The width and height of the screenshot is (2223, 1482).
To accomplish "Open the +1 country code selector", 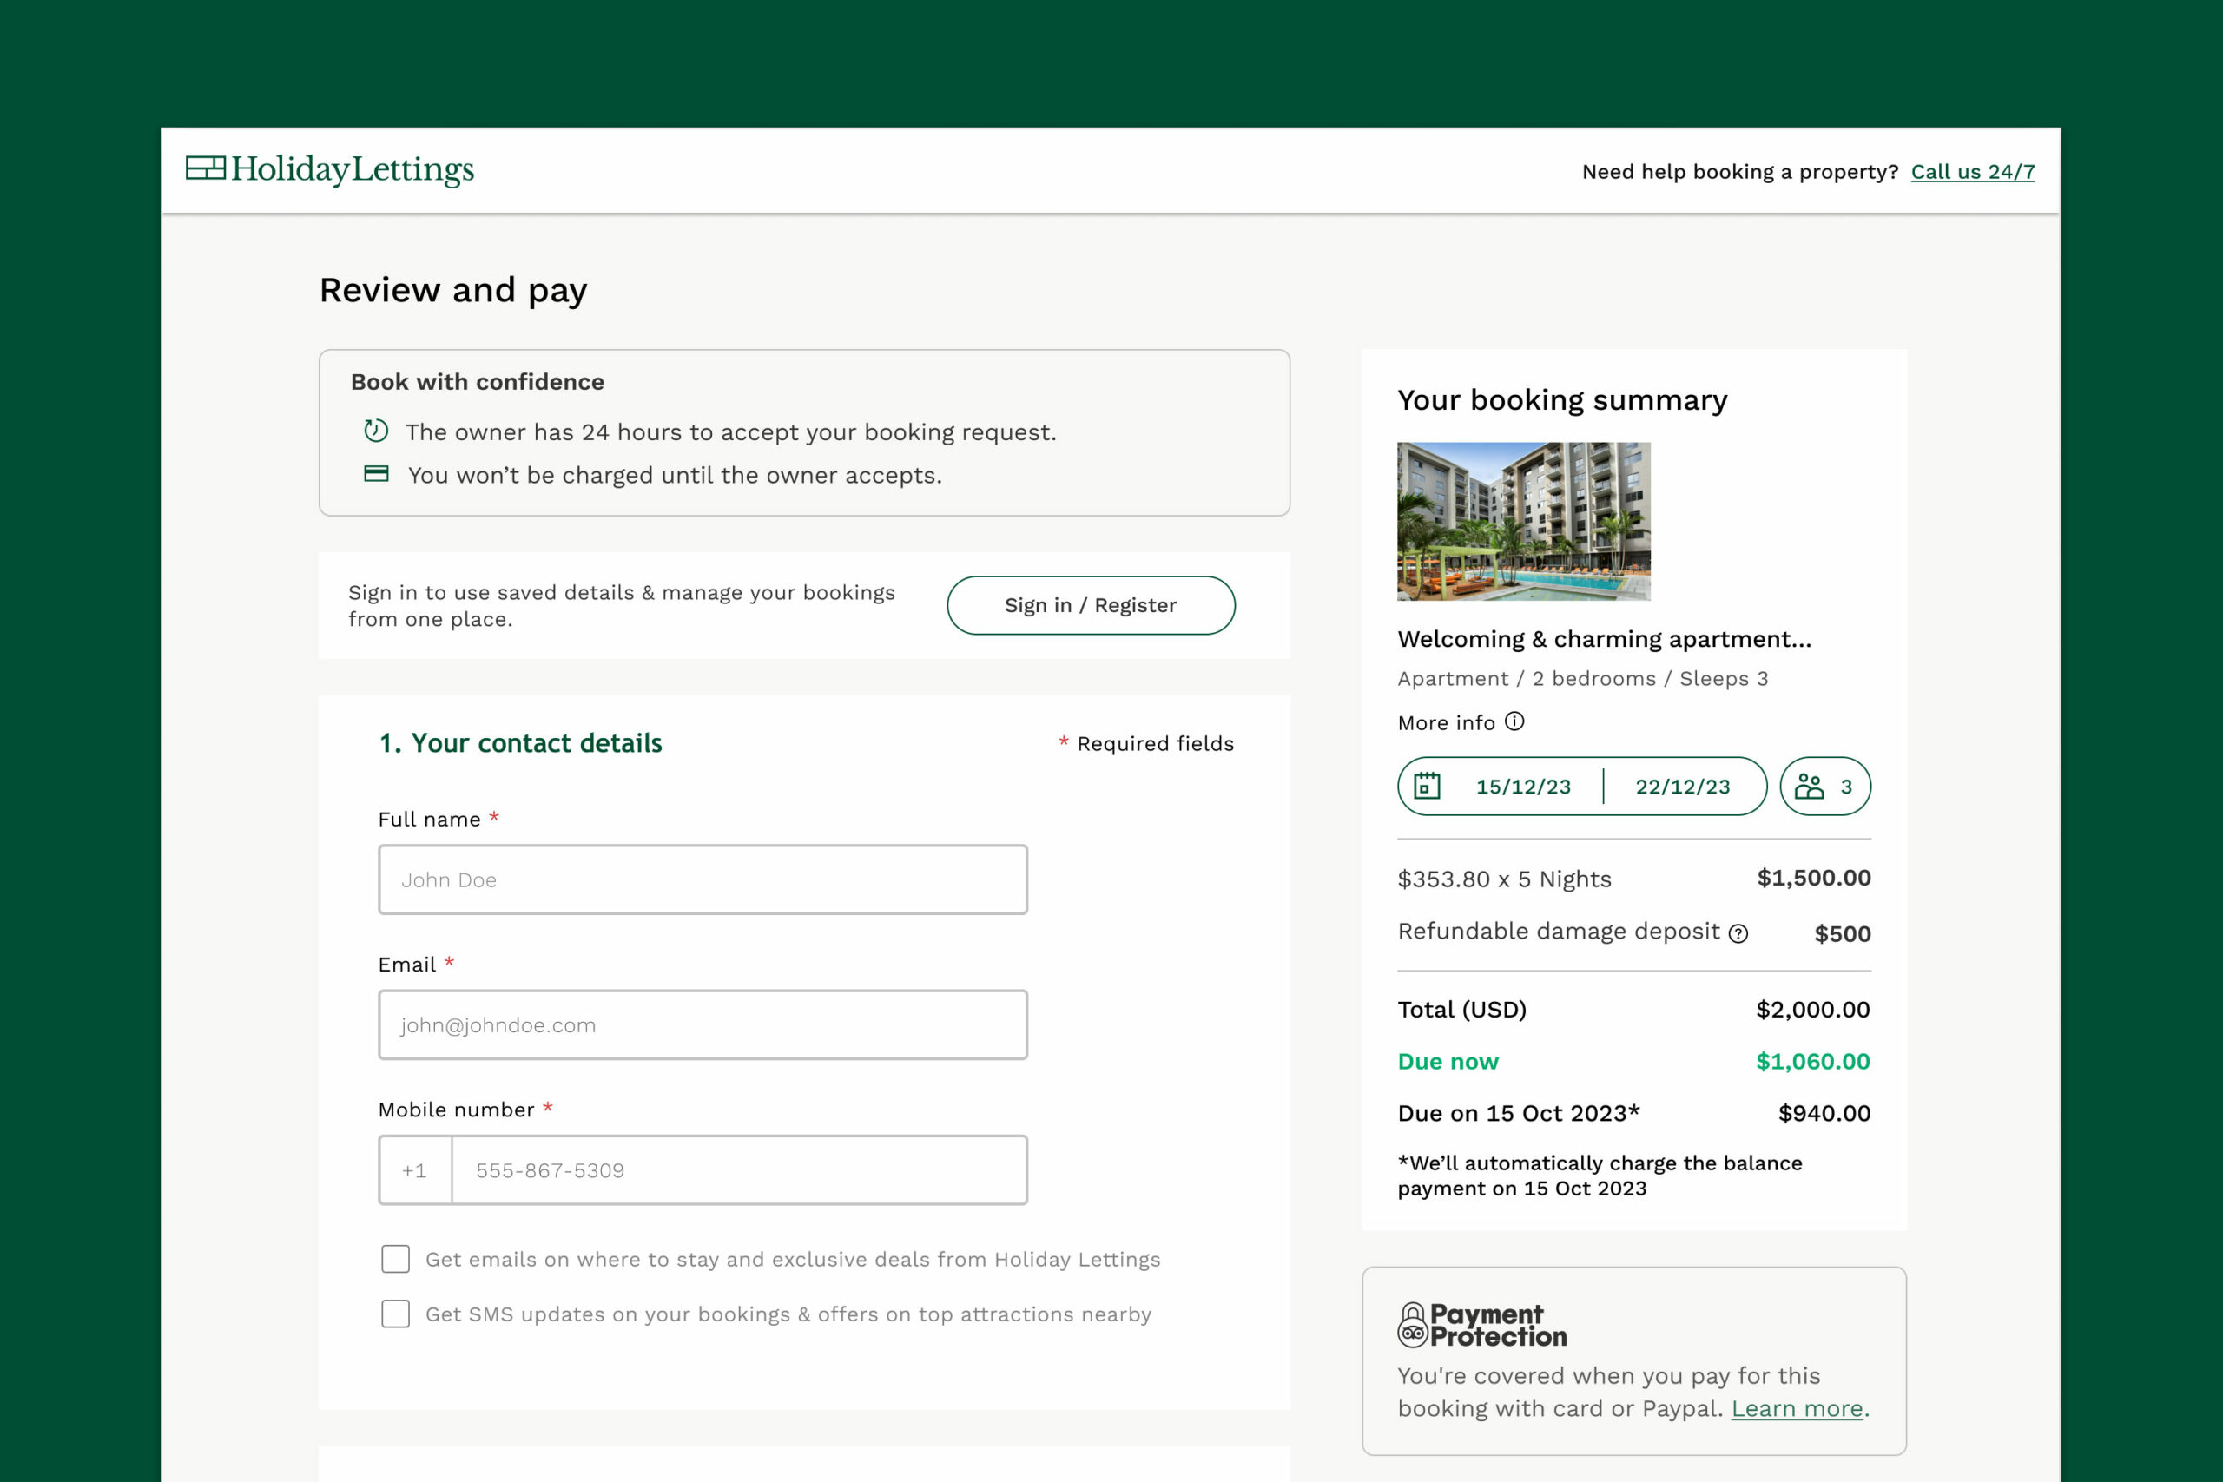I will 415,1170.
